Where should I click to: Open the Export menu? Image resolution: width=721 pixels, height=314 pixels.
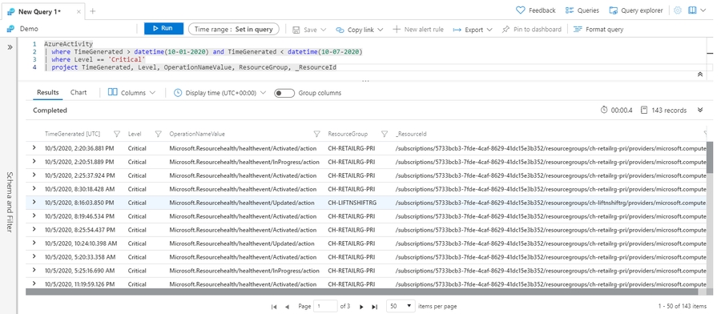[473, 30]
